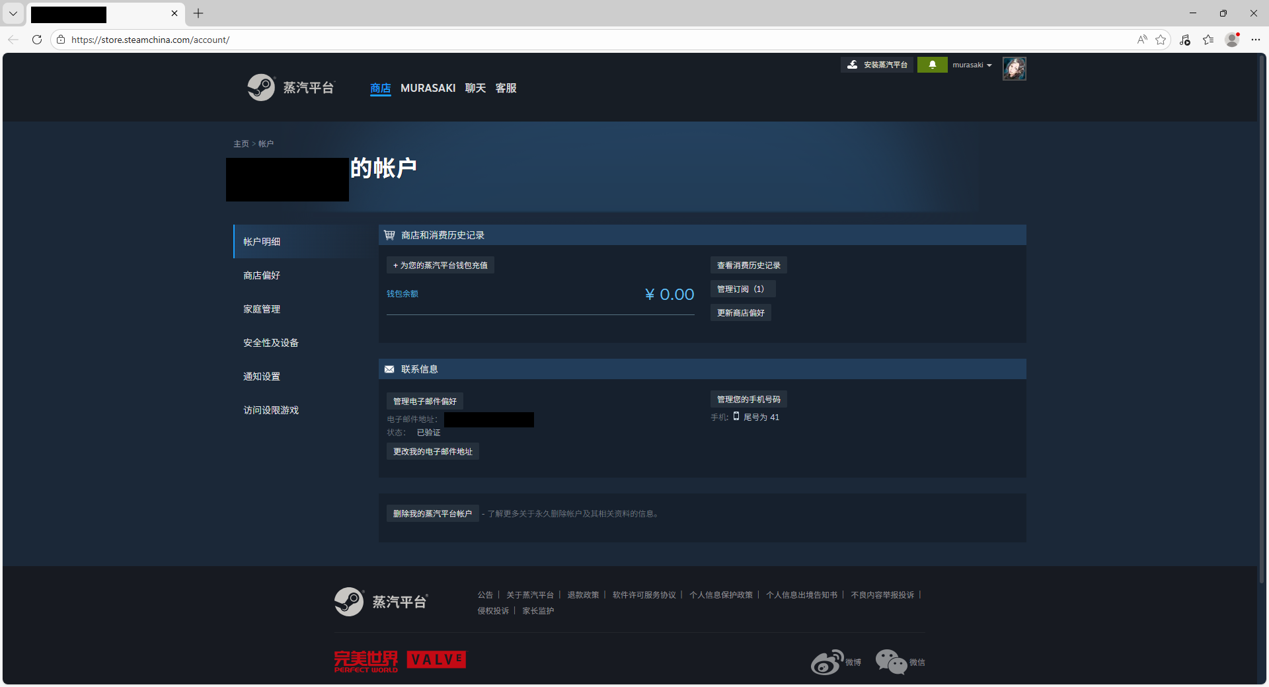Open Weibo via the 微博 icon
The height and width of the screenshot is (687, 1269).
[827, 661]
